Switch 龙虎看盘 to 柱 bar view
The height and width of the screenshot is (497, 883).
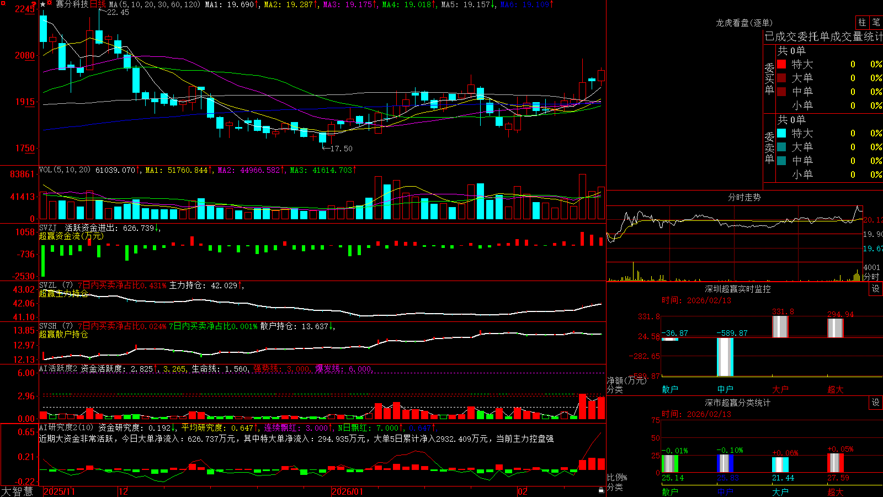pos(862,23)
